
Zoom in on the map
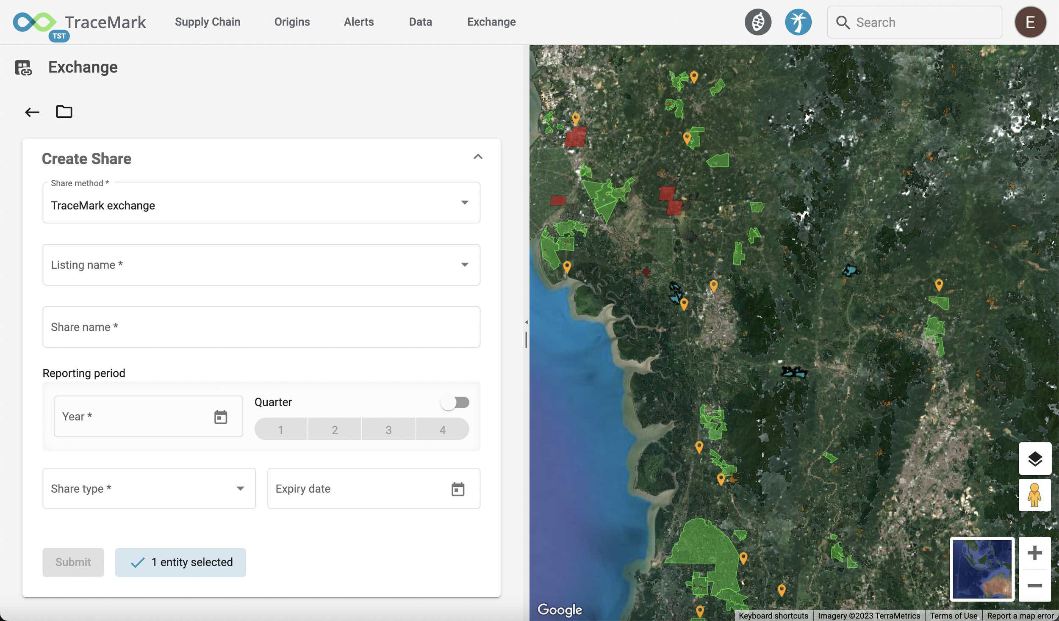point(1034,553)
